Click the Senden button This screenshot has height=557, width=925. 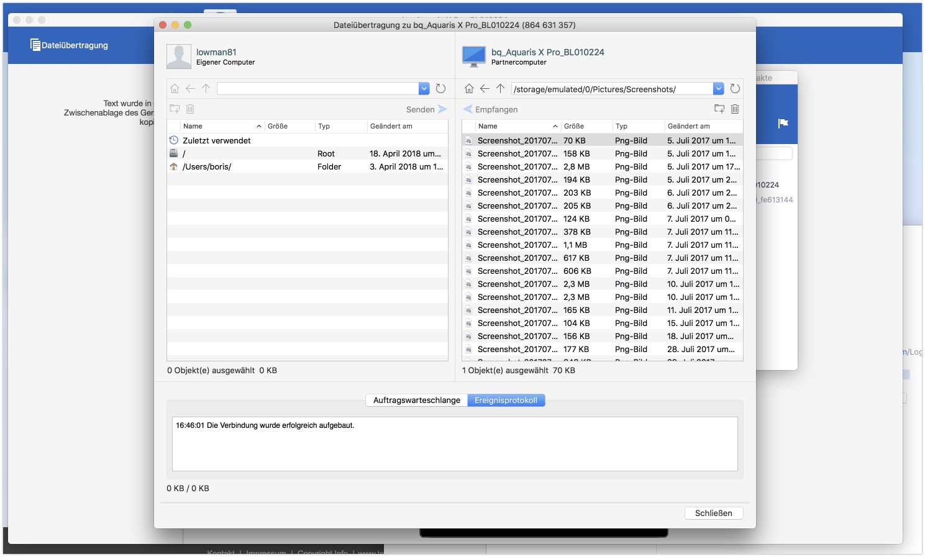pos(427,109)
